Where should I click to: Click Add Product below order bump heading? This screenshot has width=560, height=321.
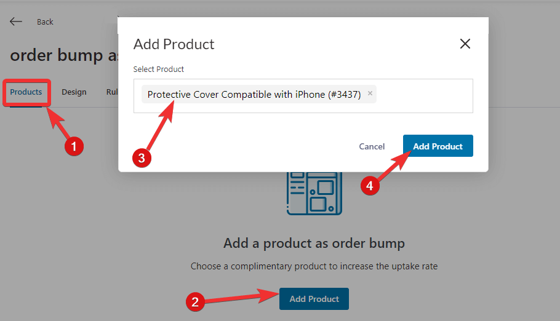pyautogui.click(x=314, y=299)
